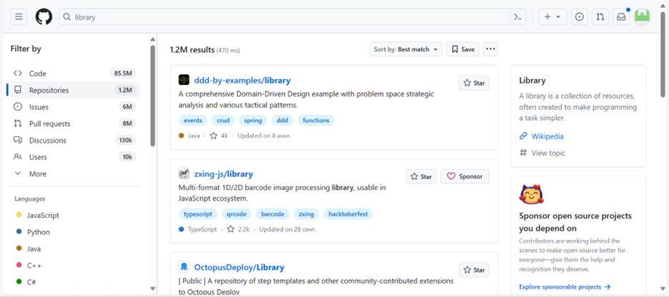This screenshot has width=669, height=297.
Task: Select the qrcode topic tag
Action: point(237,213)
